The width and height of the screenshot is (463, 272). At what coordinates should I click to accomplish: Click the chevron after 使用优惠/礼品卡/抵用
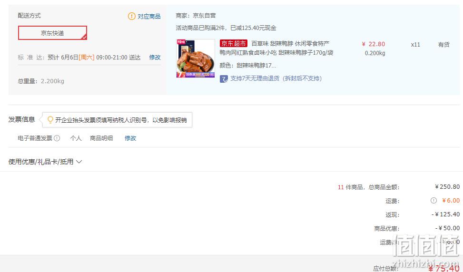tap(79, 162)
